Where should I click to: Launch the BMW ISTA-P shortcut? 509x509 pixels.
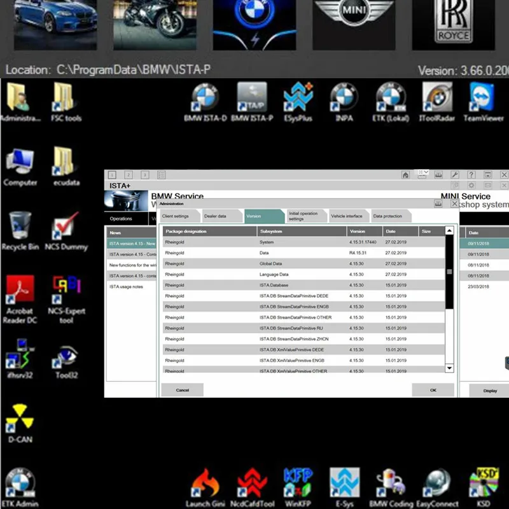pyautogui.click(x=252, y=102)
